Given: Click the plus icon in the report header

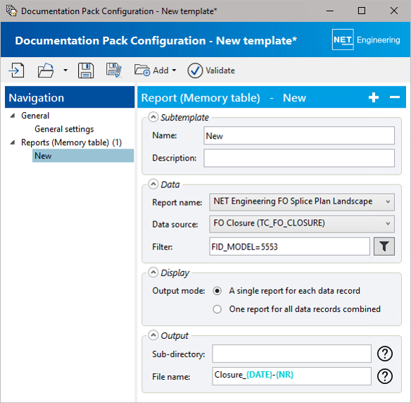Looking at the screenshot, I should point(374,97).
